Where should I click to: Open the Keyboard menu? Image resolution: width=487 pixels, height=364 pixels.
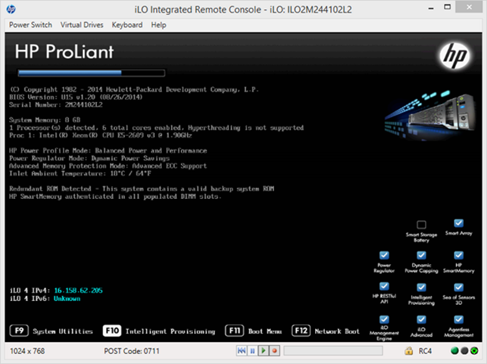click(x=127, y=25)
